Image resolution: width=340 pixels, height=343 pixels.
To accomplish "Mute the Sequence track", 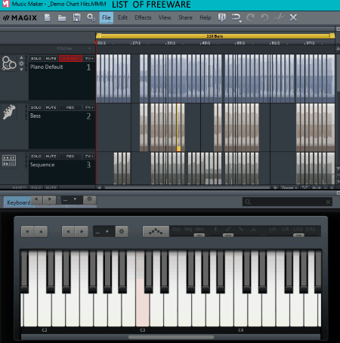I will 51,156.
